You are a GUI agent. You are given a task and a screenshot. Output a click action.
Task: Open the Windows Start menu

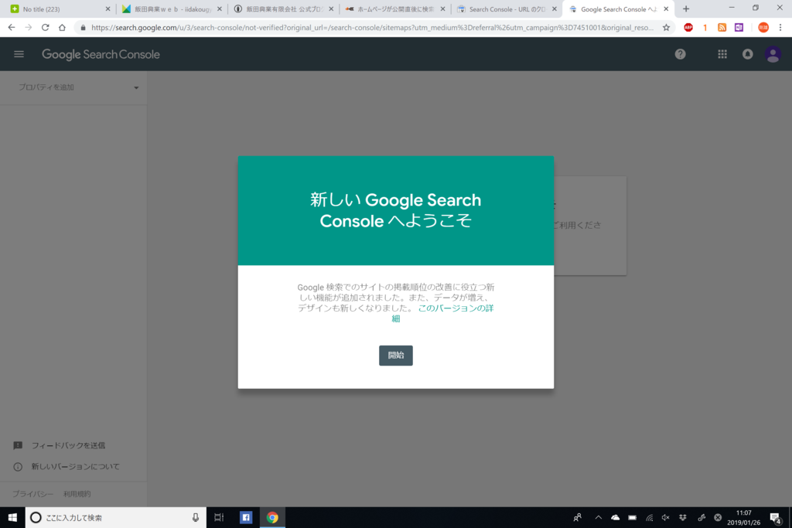(x=12, y=517)
